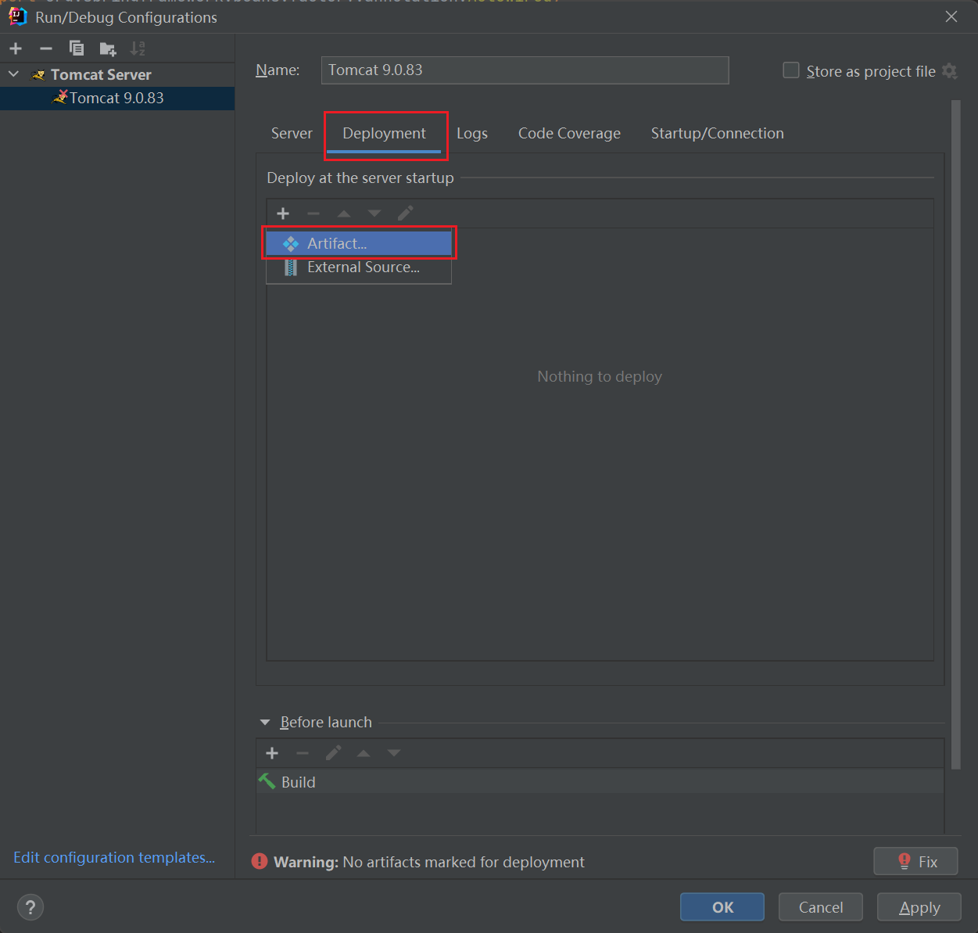Remove selected configuration with minus icon

(x=46, y=48)
